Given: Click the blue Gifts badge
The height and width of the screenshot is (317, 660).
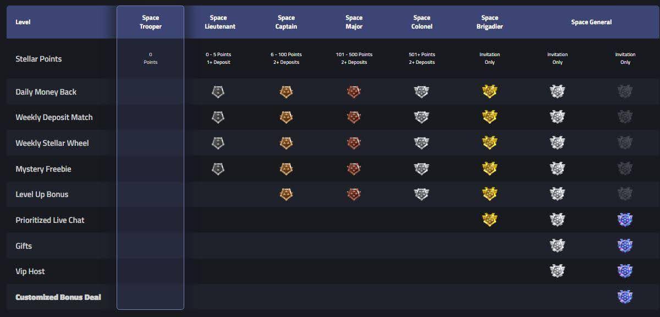Looking at the screenshot, I should click(x=625, y=246).
